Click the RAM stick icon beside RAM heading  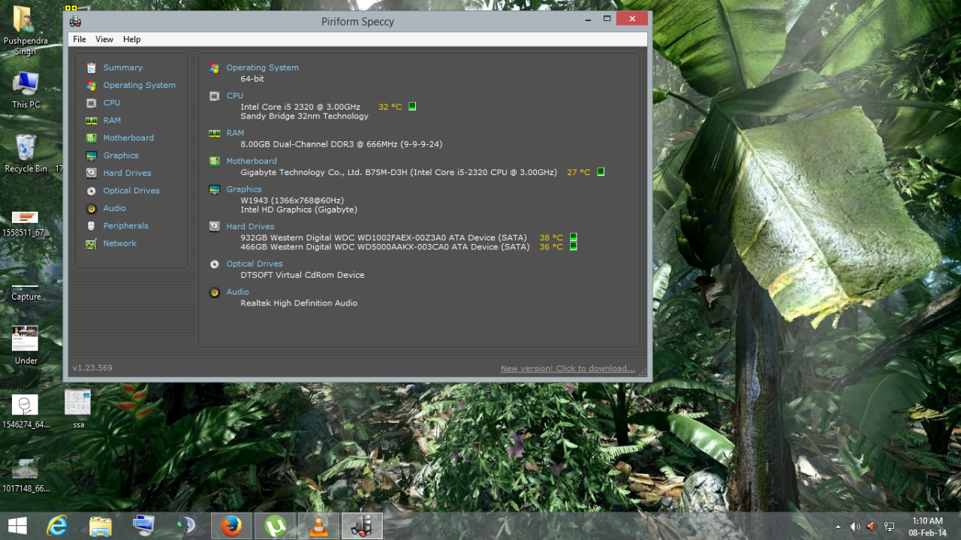click(x=214, y=133)
